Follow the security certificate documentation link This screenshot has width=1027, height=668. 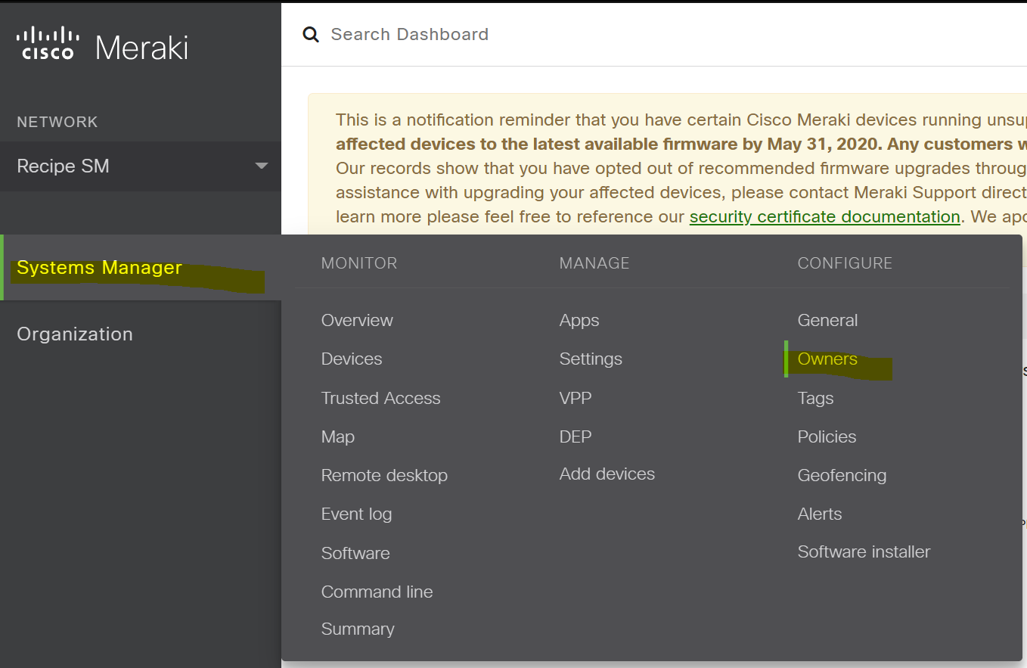click(824, 216)
